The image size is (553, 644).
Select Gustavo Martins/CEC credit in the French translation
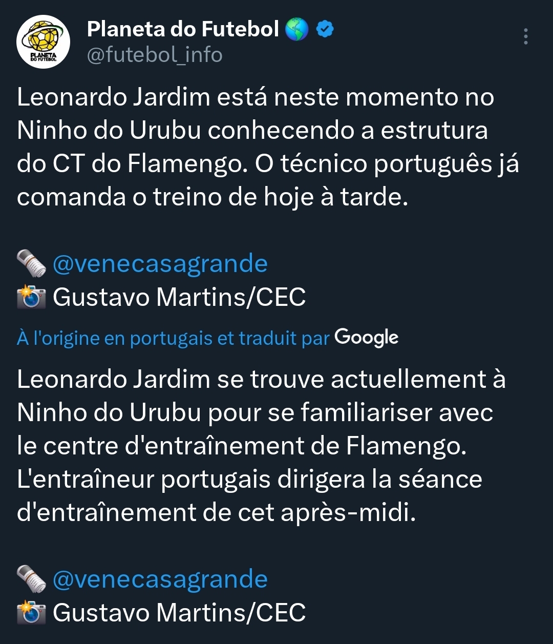coord(179,613)
